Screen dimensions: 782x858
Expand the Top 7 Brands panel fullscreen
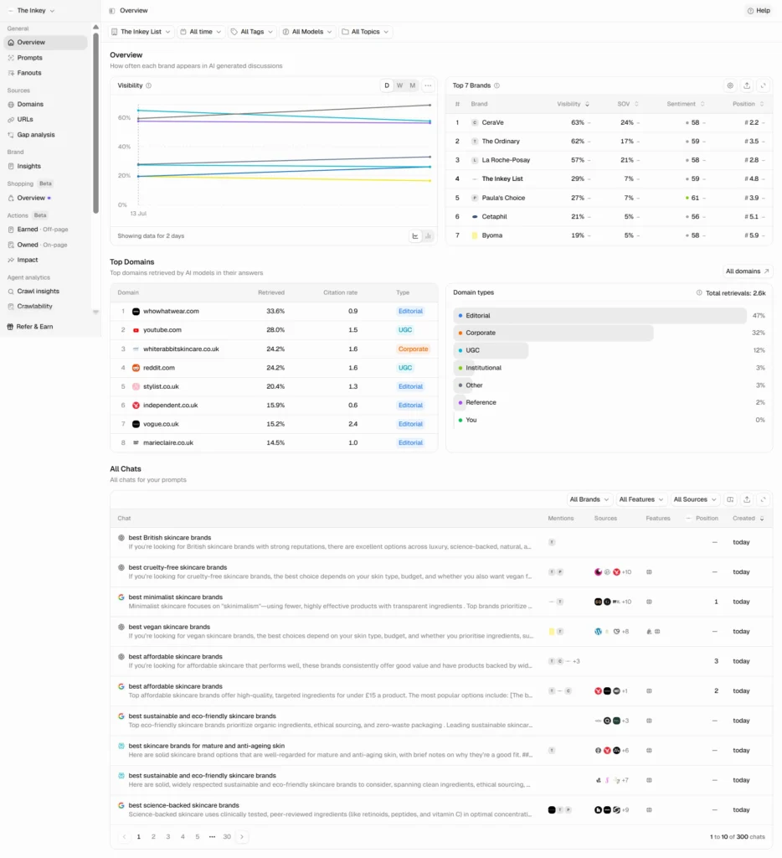pyautogui.click(x=763, y=85)
